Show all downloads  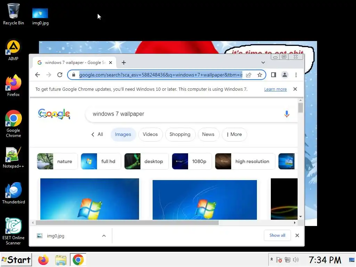[x=277, y=235]
